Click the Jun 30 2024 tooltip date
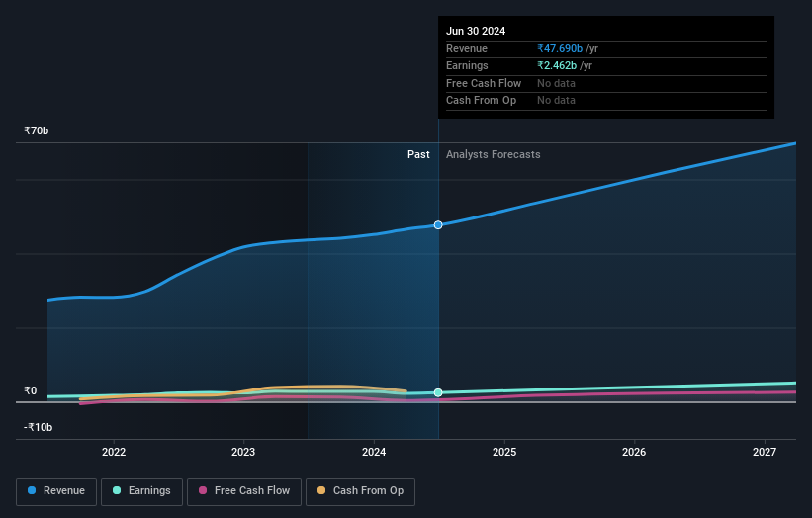 476,31
